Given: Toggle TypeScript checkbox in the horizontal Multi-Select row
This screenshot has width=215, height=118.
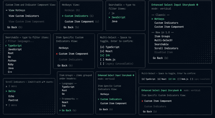Looking at the screenshot, I should (143, 79).
